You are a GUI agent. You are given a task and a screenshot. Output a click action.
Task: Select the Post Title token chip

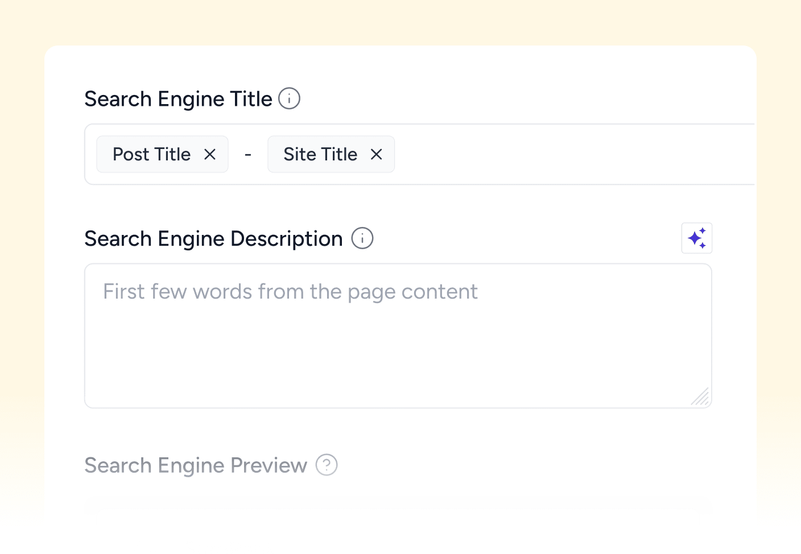click(151, 154)
